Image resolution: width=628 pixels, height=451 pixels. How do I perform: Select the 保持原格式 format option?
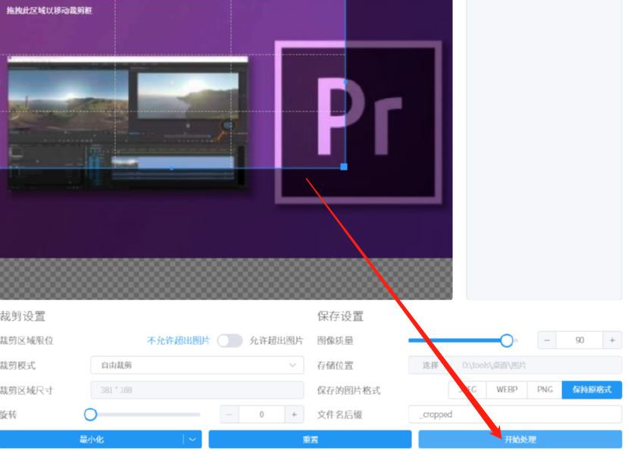(x=592, y=390)
